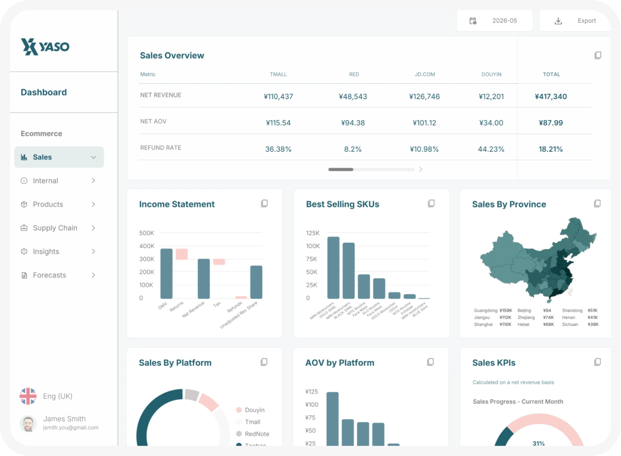Click the download icon beside Export
621x456 pixels.
point(558,21)
